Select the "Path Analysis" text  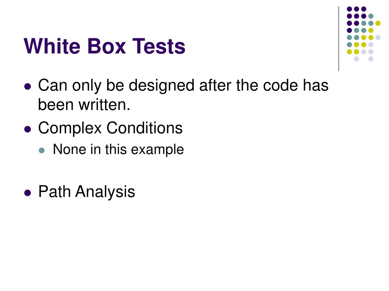pyautogui.click(x=87, y=192)
